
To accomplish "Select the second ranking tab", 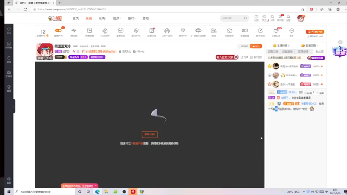I will (287, 51).
